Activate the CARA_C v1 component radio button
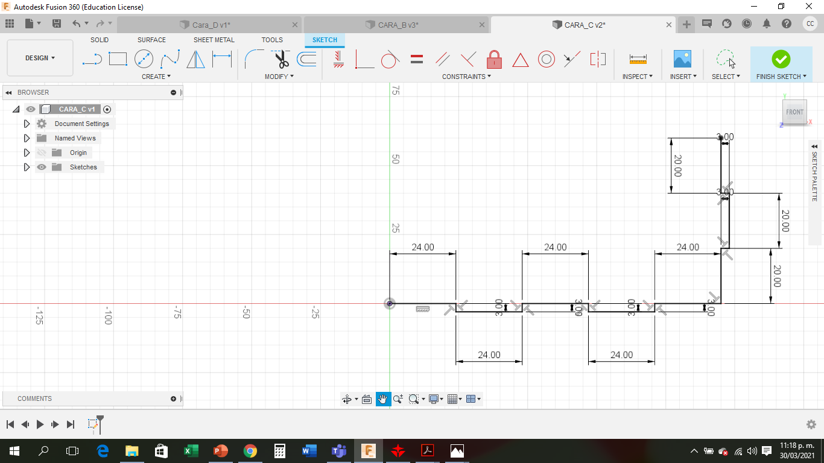 coord(107,109)
